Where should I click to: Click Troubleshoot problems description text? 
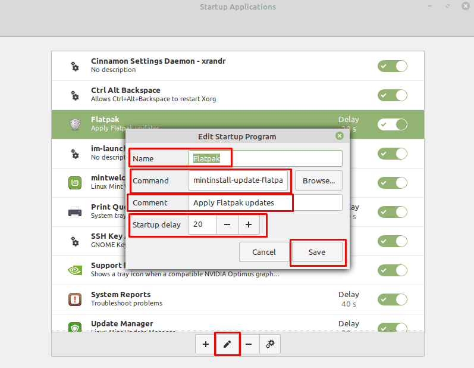pyautogui.click(x=126, y=303)
